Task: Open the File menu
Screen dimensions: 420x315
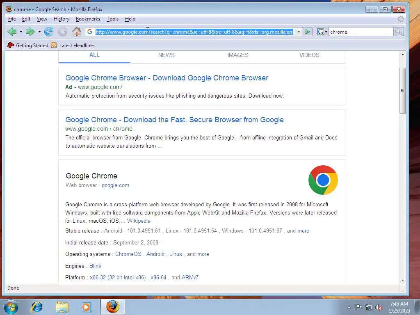Action: click(12, 19)
